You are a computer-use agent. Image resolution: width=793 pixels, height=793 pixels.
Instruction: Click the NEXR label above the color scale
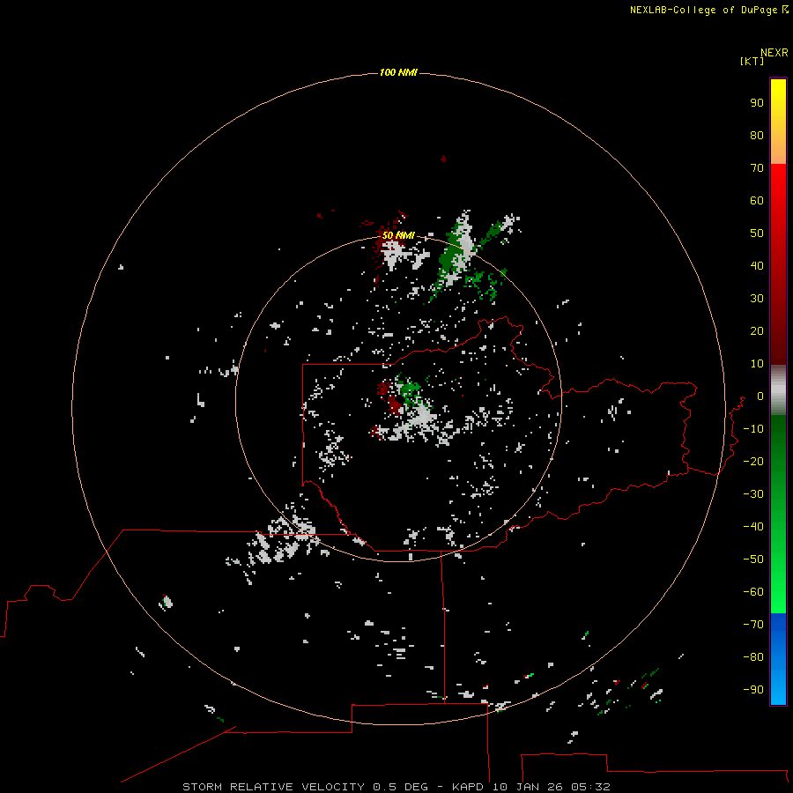click(x=774, y=53)
